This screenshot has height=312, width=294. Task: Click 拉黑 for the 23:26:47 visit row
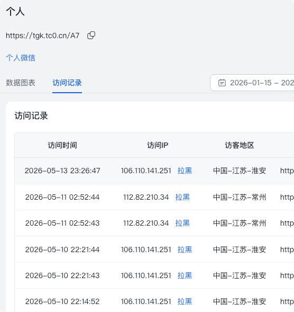point(185,171)
